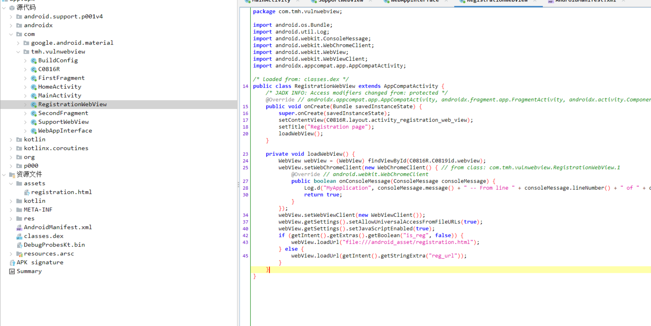Screen dimensions: 651x326
Task: Select MainActivity in source tree
Action: tap(60, 96)
